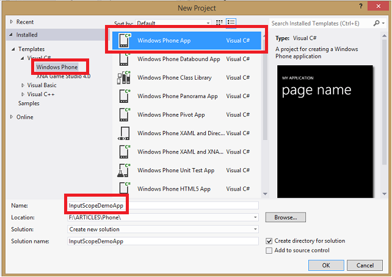Click the Windows Phone Databound App icon
Image resolution: width=392 pixels, height=277 pixels.
[124, 59]
